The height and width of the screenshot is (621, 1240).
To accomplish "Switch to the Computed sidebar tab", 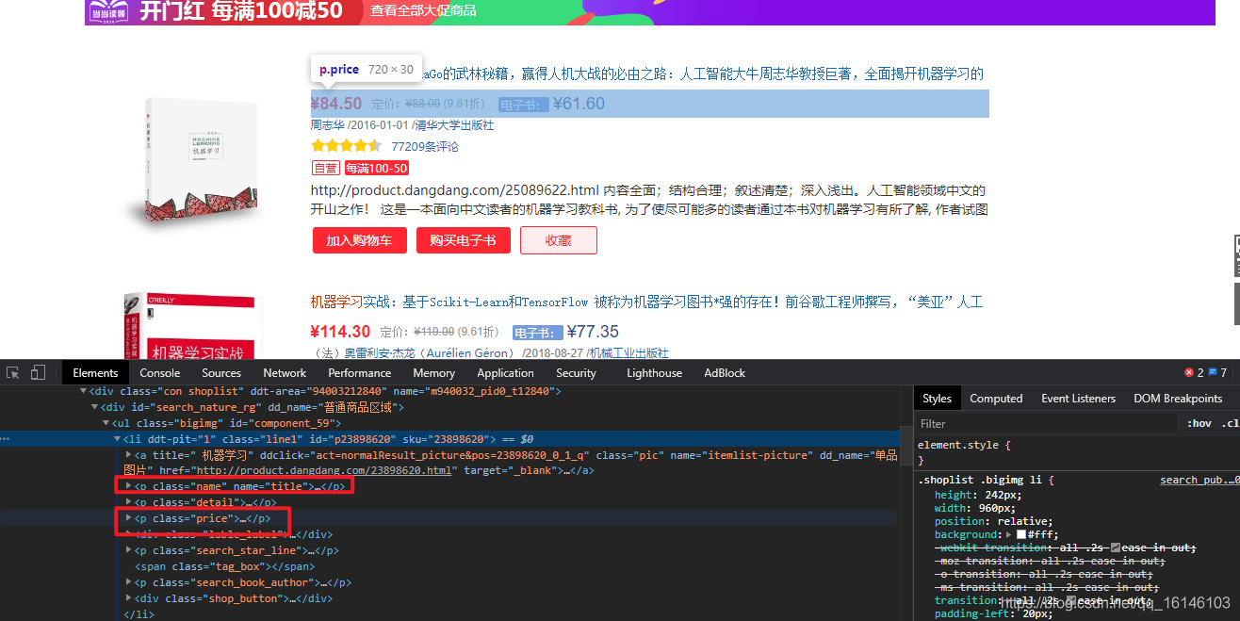I will 996,398.
